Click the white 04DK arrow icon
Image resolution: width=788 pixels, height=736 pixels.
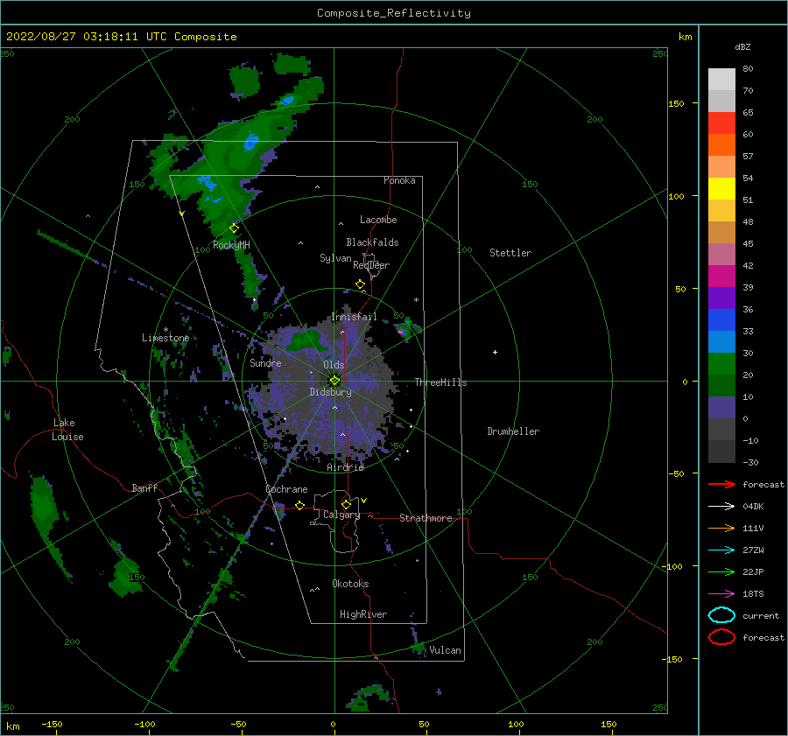coord(721,507)
